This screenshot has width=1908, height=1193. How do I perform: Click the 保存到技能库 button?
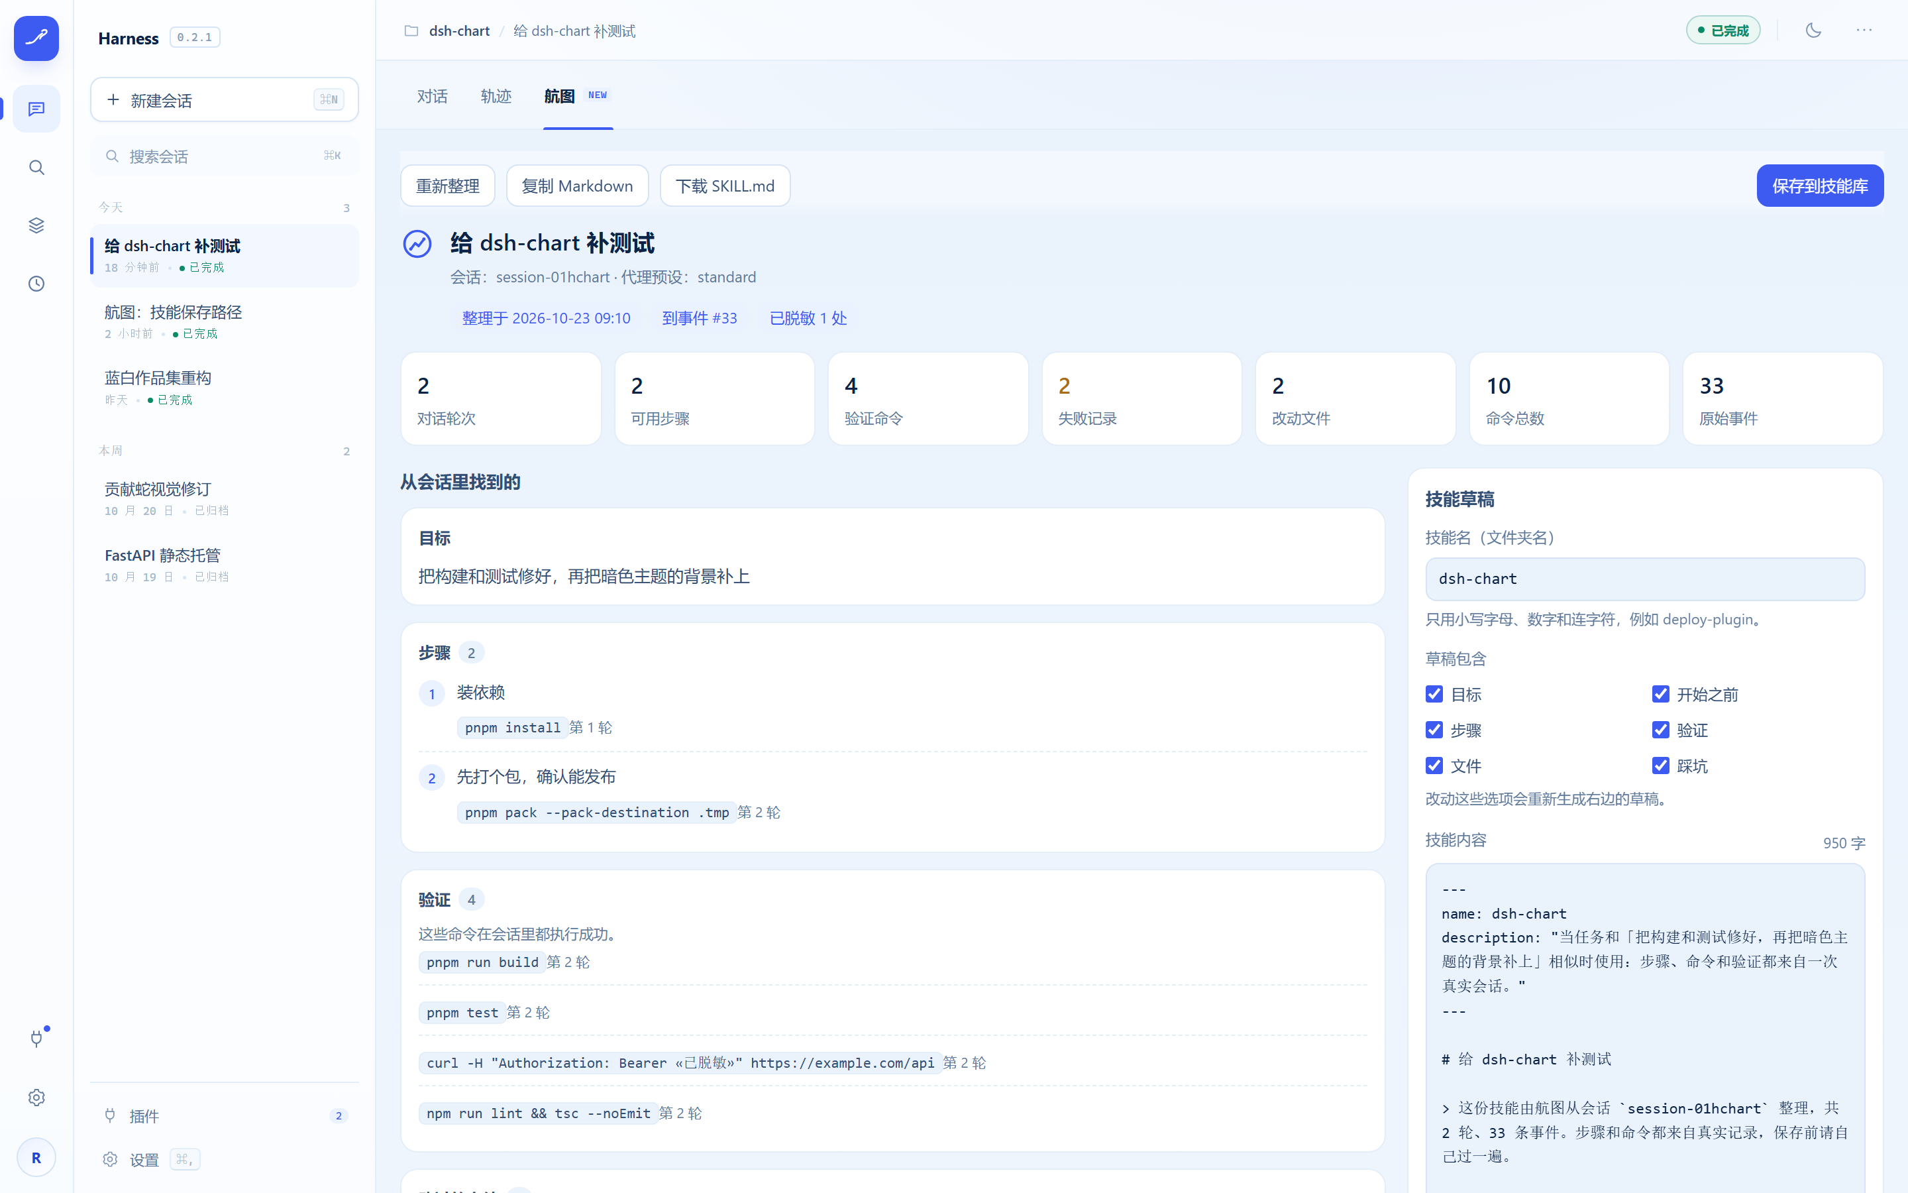(1820, 186)
